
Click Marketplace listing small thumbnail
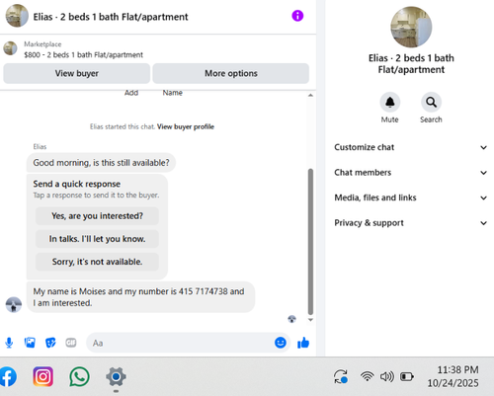10,48
